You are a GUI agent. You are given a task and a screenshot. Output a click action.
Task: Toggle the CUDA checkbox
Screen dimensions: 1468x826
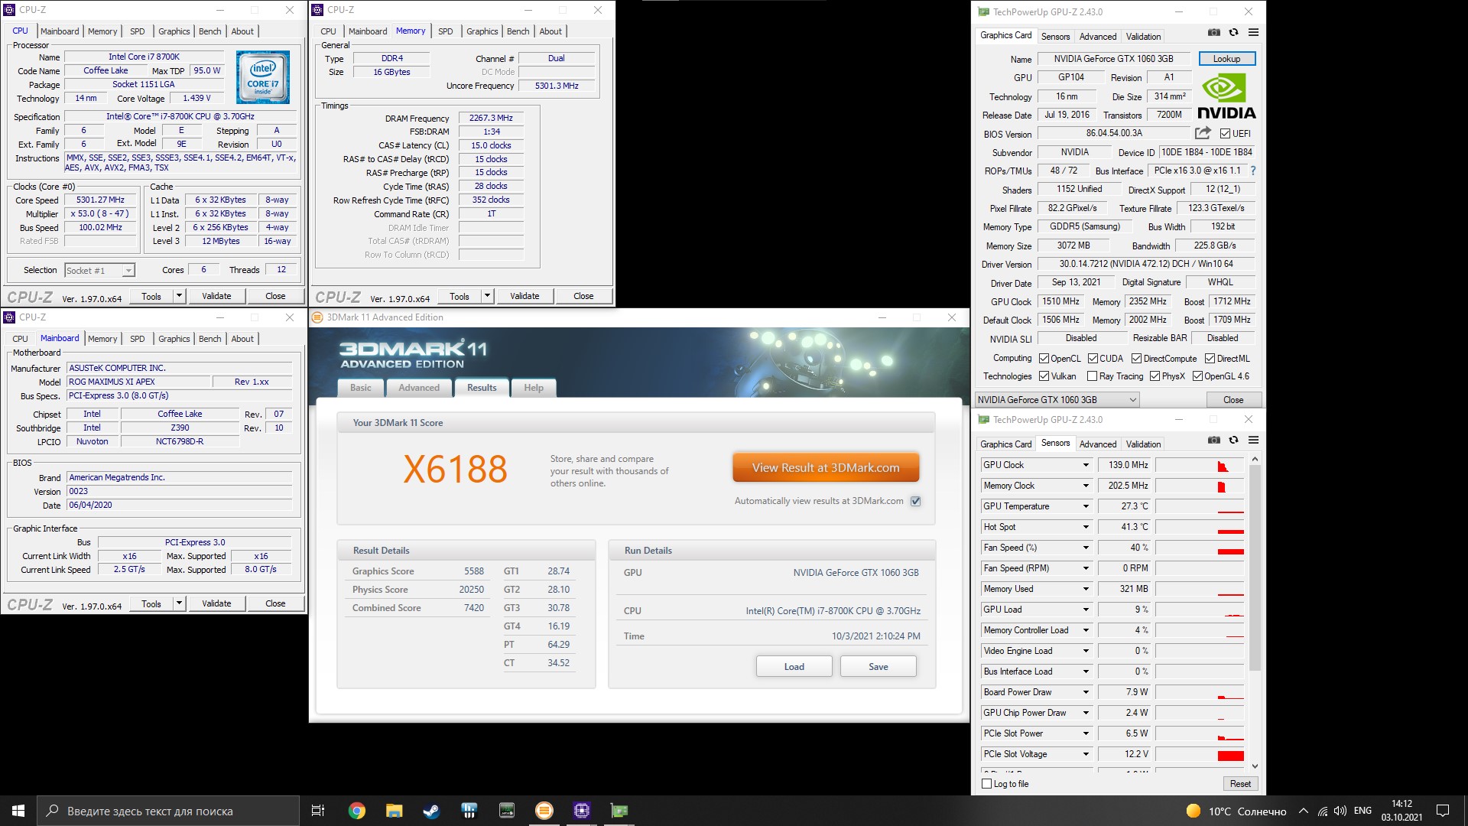pyautogui.click(x=1093, y=358)
